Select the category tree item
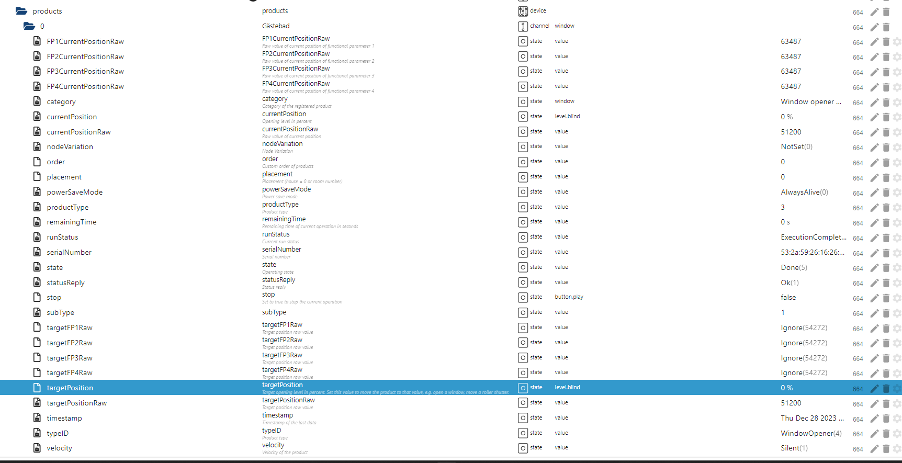902x463 pixels. pos(61,101)
